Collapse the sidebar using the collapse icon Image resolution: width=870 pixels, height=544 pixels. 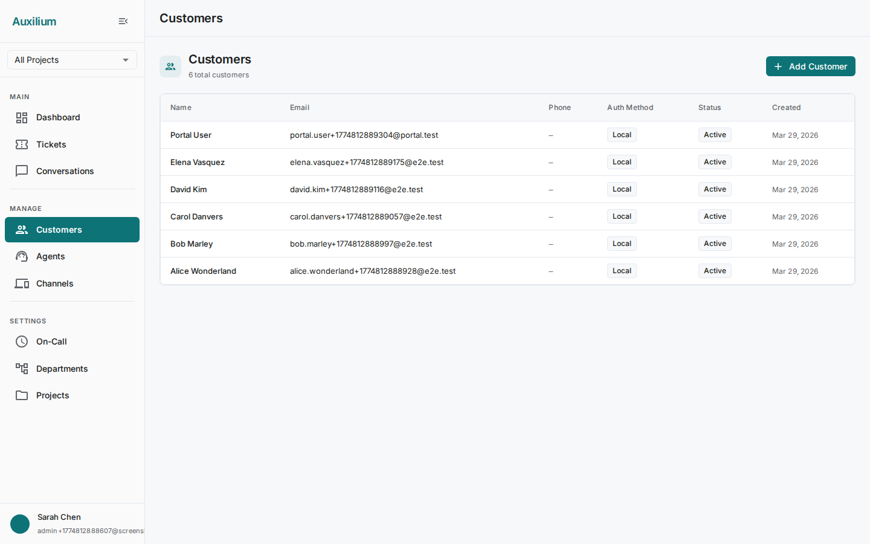click(x=123, y=21)
